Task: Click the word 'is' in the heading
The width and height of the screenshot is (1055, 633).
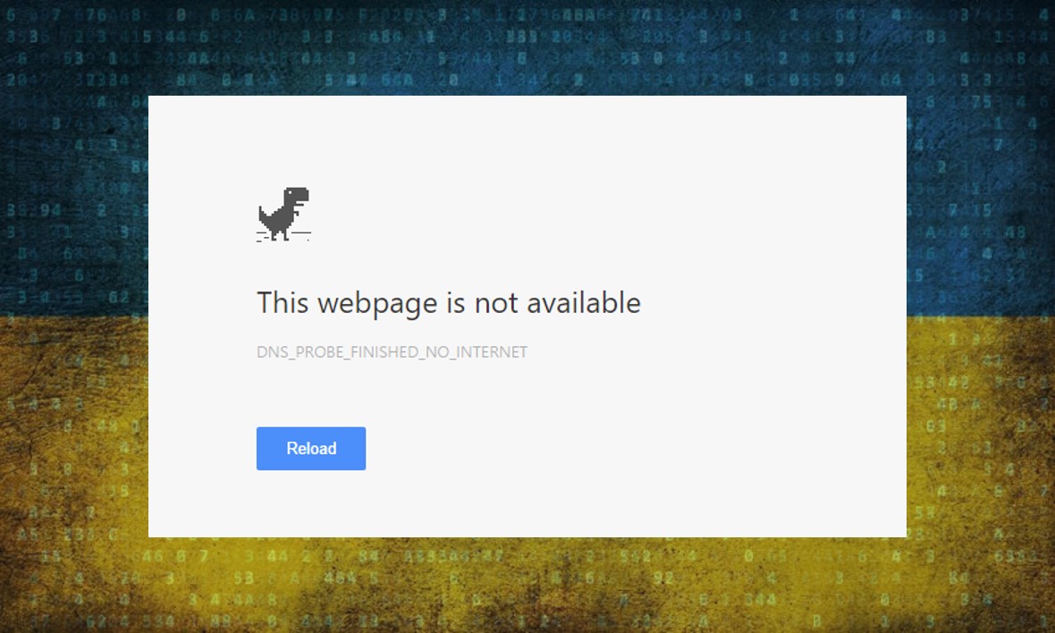Action: (x=456, y=302)
